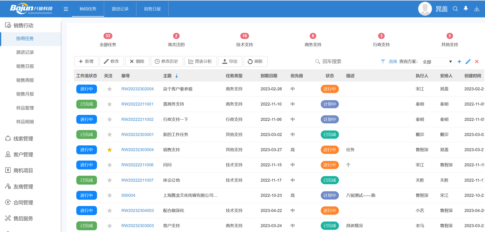Add a new query scheme with plus icon
The height and width of the screenshot is (232, 485).
(x=459, y=61)
